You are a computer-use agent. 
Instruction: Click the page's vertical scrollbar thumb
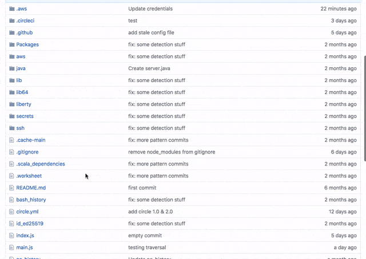tap(365, 108)
